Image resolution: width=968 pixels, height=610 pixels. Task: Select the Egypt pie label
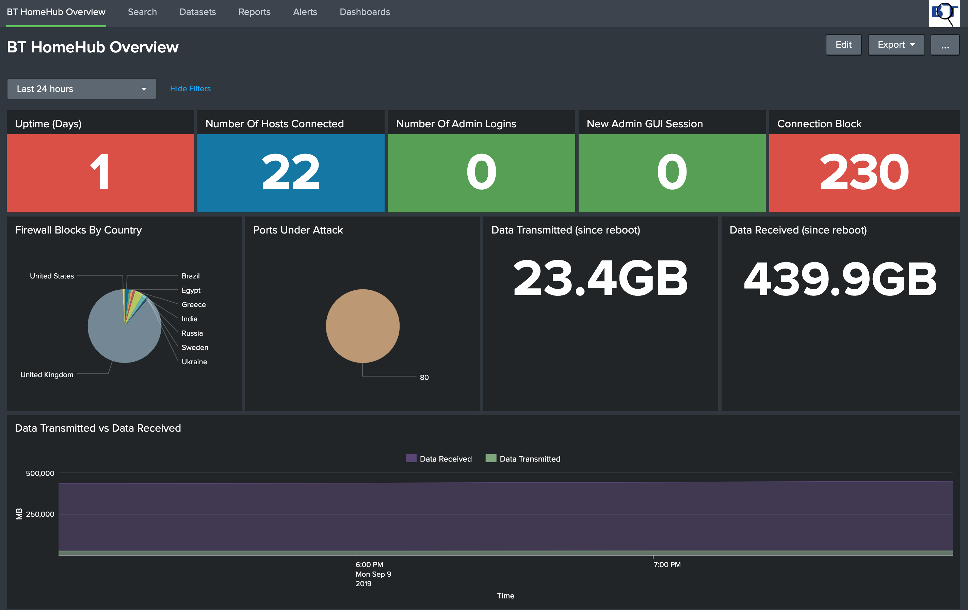point(191,290)
